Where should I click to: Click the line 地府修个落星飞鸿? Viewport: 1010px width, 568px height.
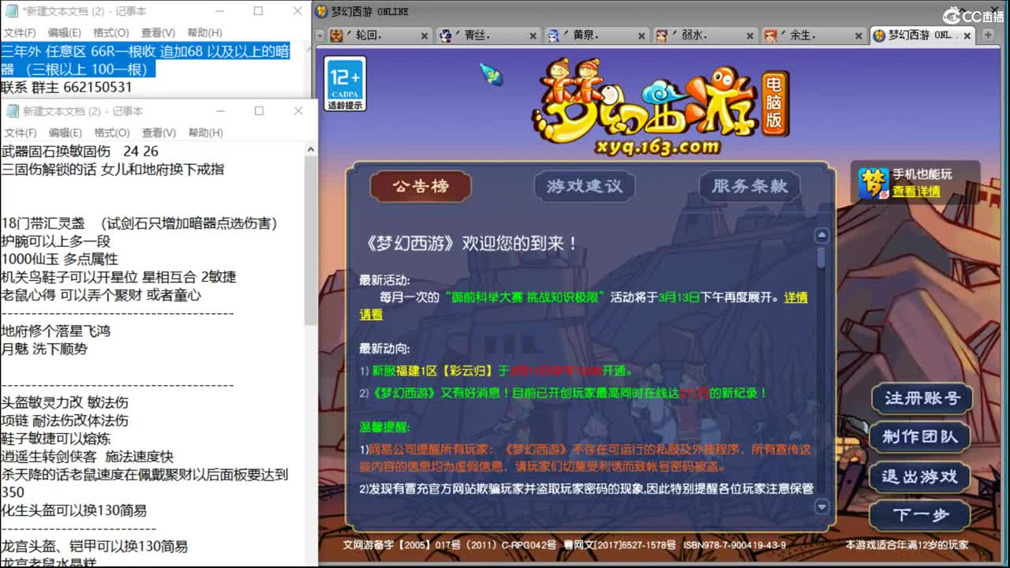[x=56, y=331]
